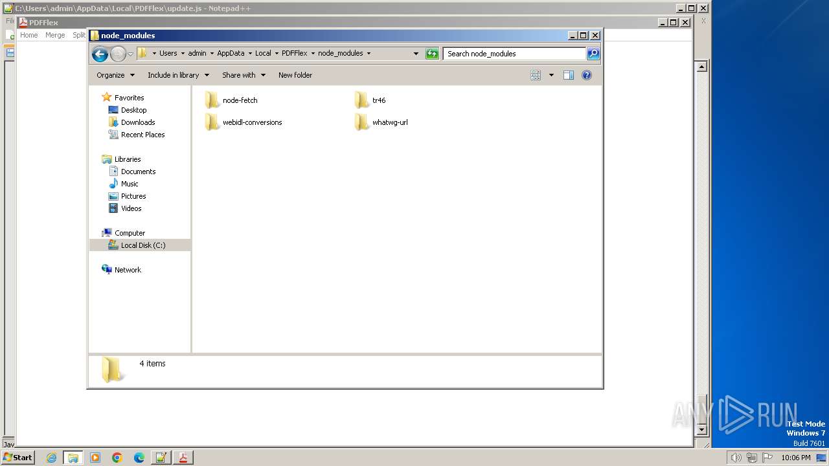Click the Local breadcrumb in the address bar

(x=263, y=53)
